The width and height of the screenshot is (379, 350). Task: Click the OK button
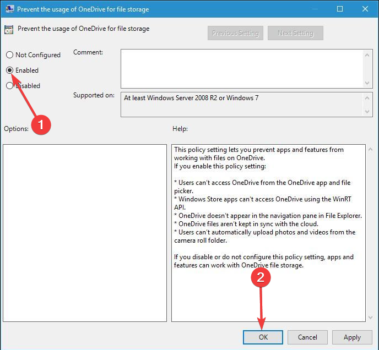click(263, 337)
